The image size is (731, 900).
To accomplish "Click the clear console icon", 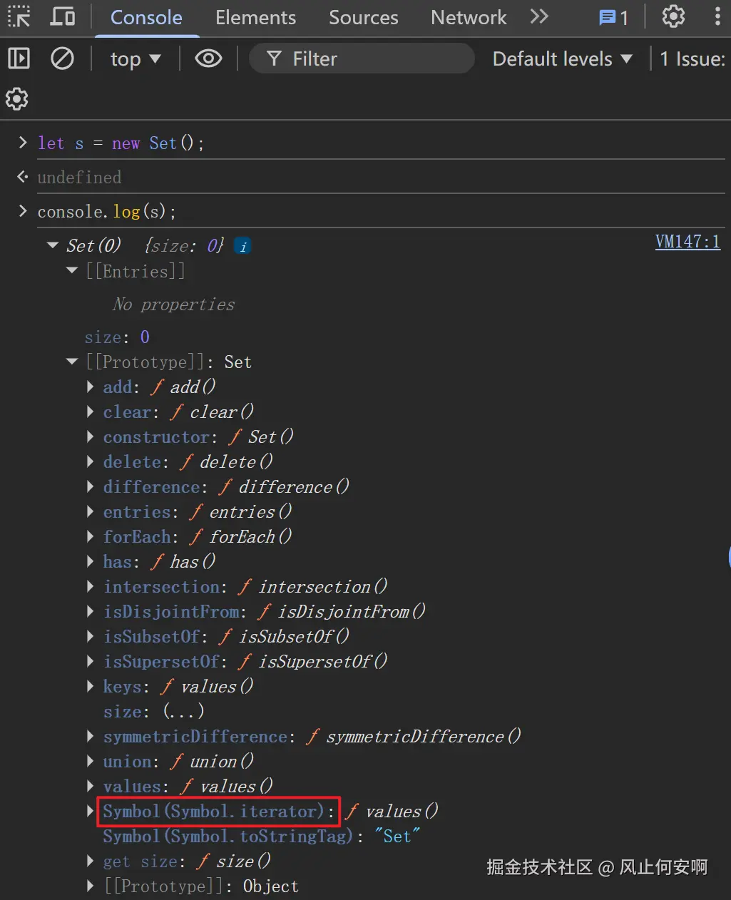I will [x=62, y=58].
